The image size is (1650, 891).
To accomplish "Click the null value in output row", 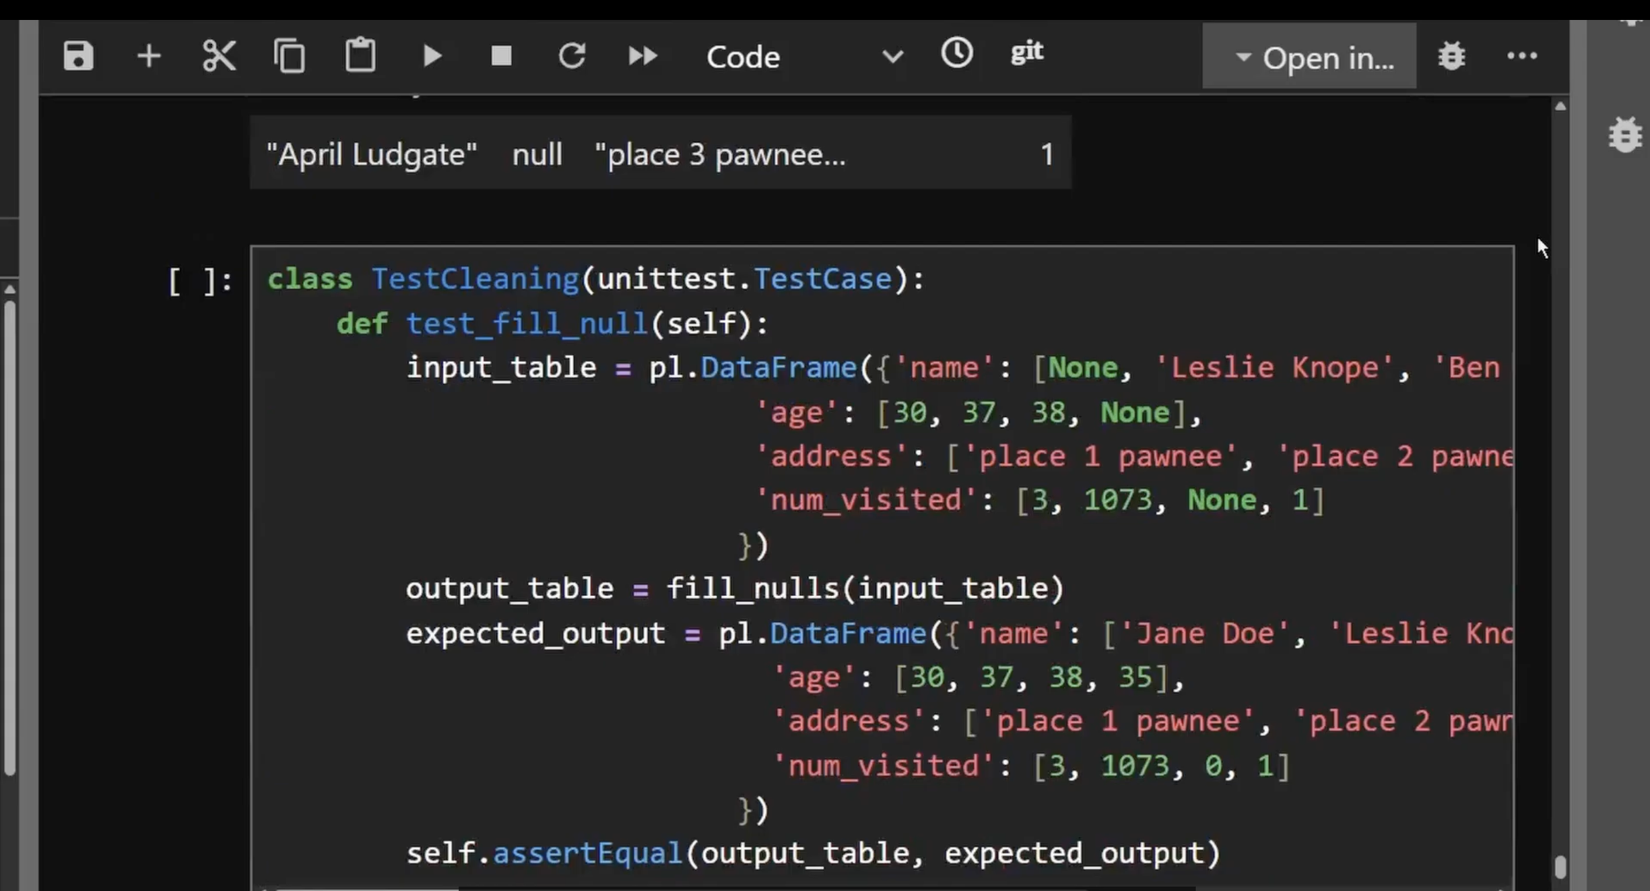I will point(537,155).
